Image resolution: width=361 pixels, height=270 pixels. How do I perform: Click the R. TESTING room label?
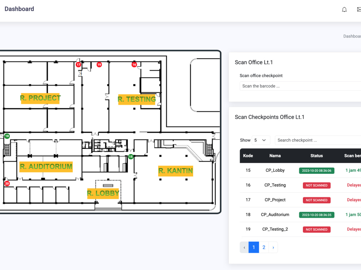(x=137, y=99)
